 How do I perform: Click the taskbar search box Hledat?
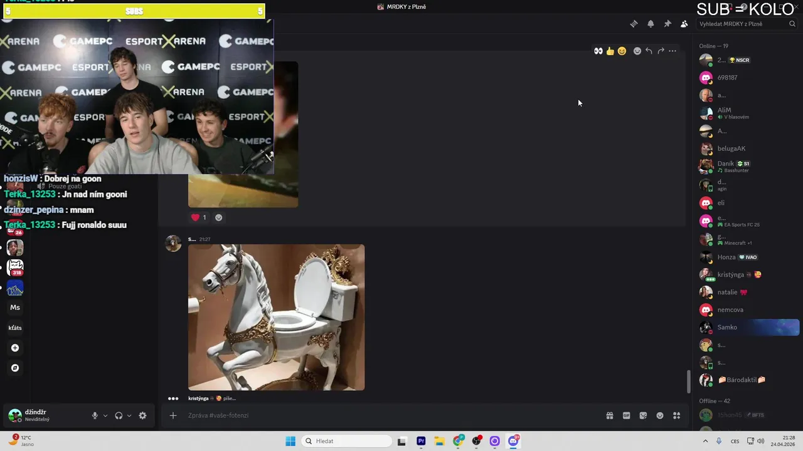click(346, 441)
